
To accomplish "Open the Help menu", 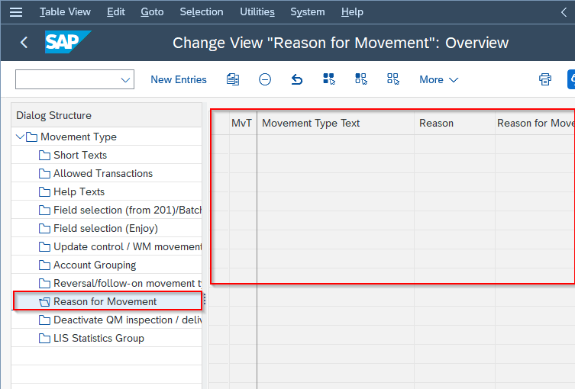I will tap(352, 11).
